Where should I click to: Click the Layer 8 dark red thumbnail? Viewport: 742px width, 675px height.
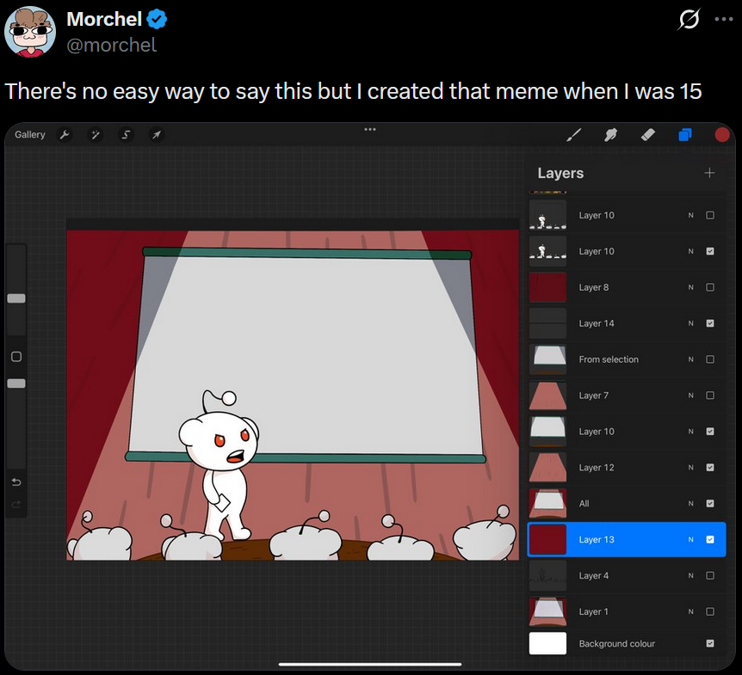click(547, 287)
